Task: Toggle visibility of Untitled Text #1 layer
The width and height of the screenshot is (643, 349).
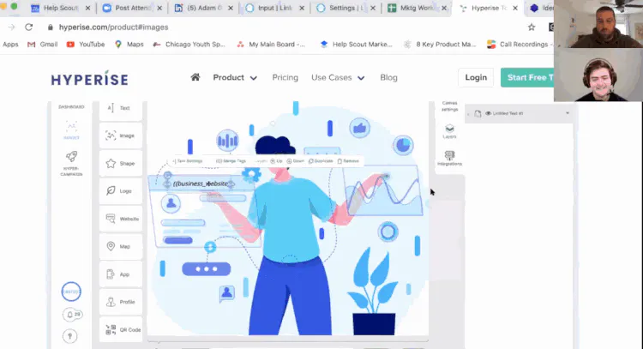Action: coord(489,113)
